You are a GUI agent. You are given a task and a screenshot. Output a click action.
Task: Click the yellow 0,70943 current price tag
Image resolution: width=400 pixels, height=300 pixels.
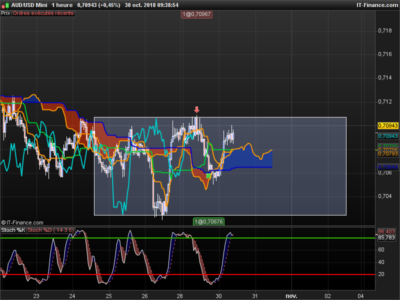388,126
